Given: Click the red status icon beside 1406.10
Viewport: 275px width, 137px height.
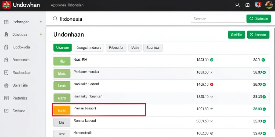Looking at the screenshot, I should click(212, 84).
